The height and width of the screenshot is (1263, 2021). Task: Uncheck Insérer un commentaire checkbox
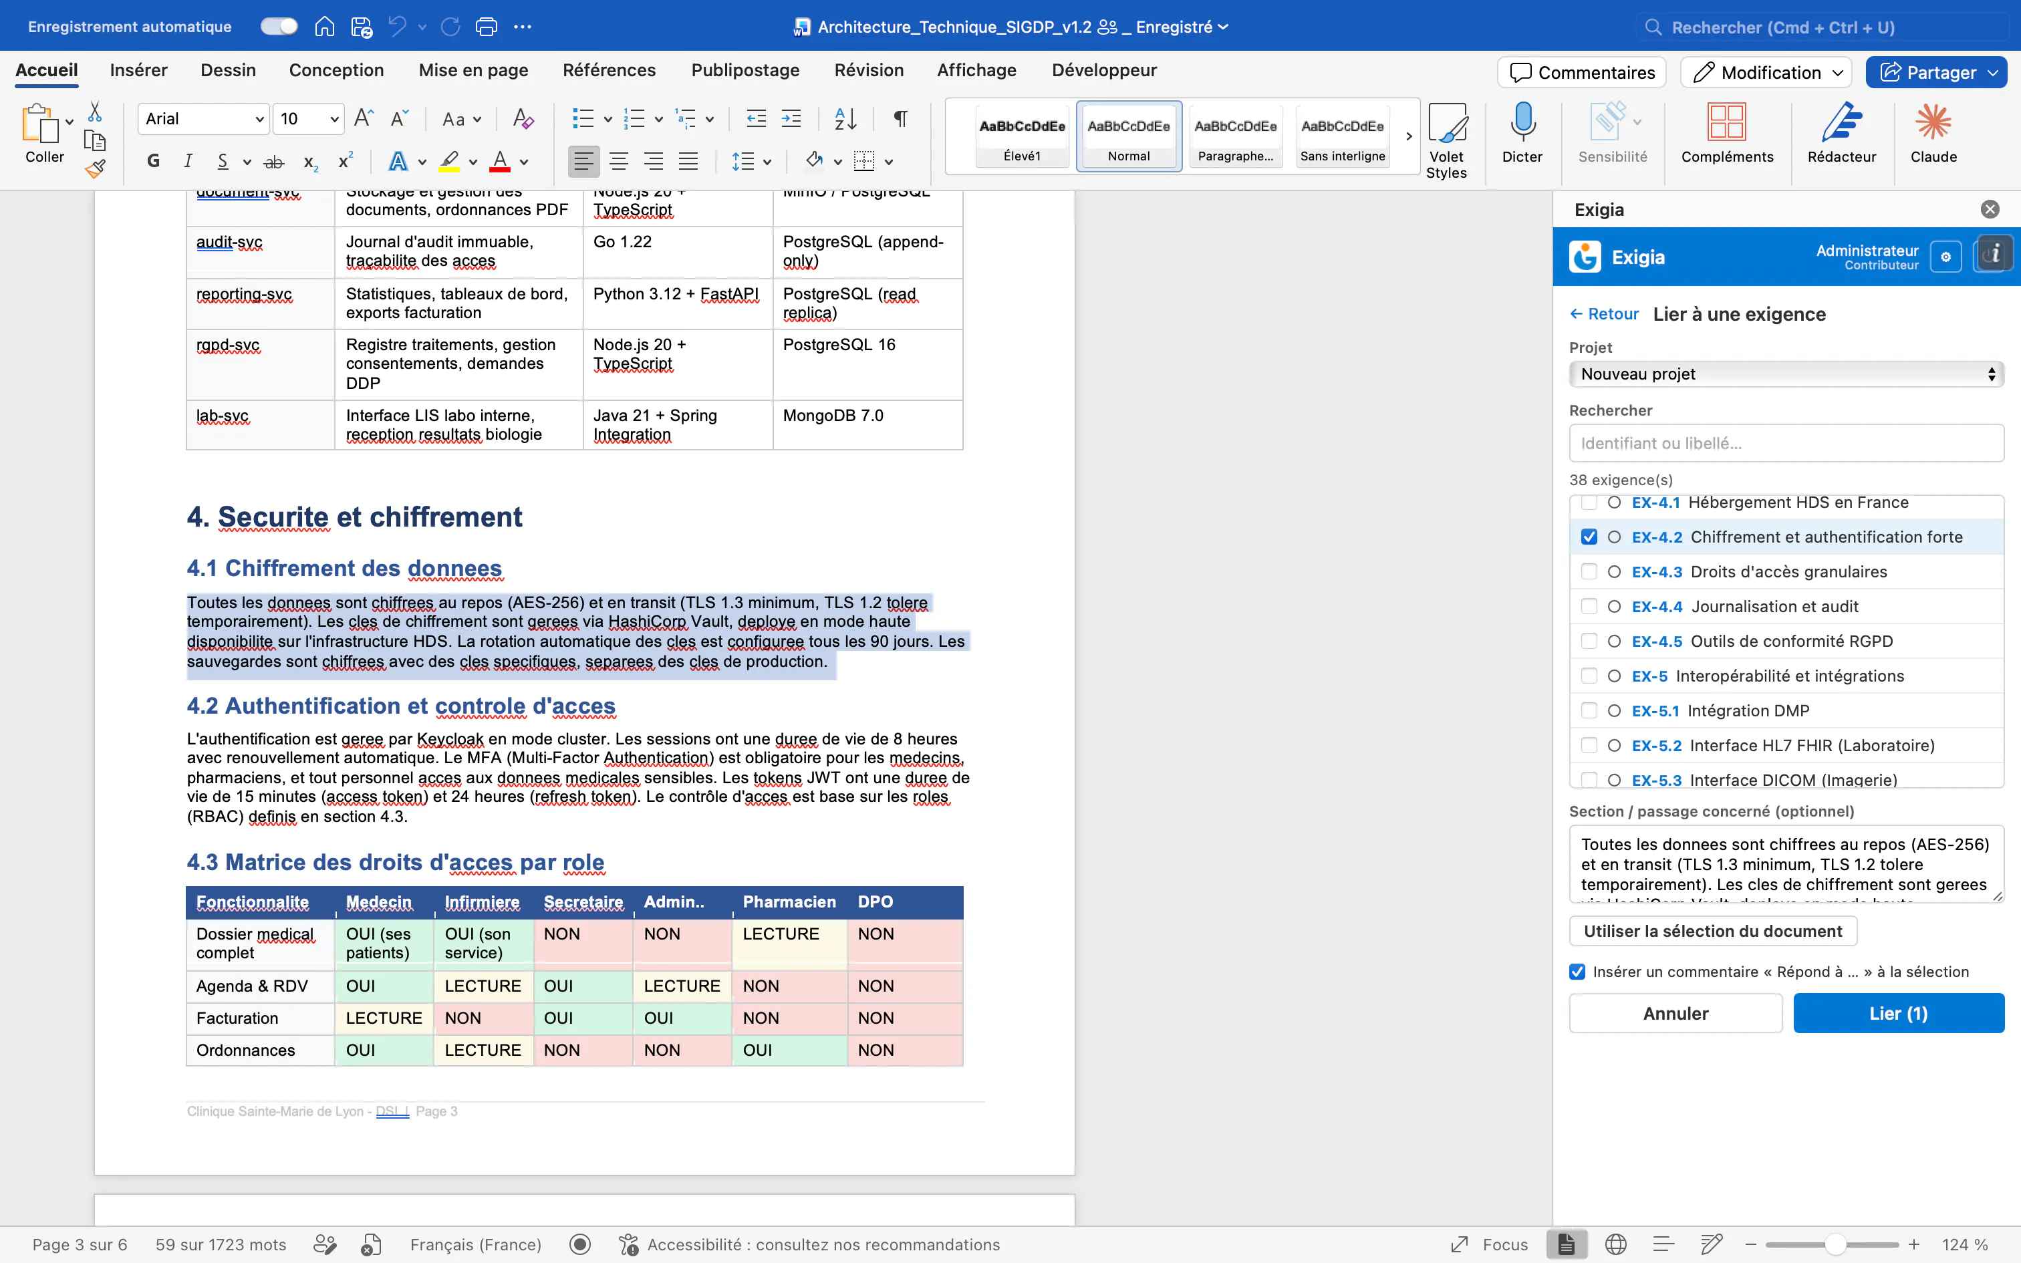pos(1577,972)
